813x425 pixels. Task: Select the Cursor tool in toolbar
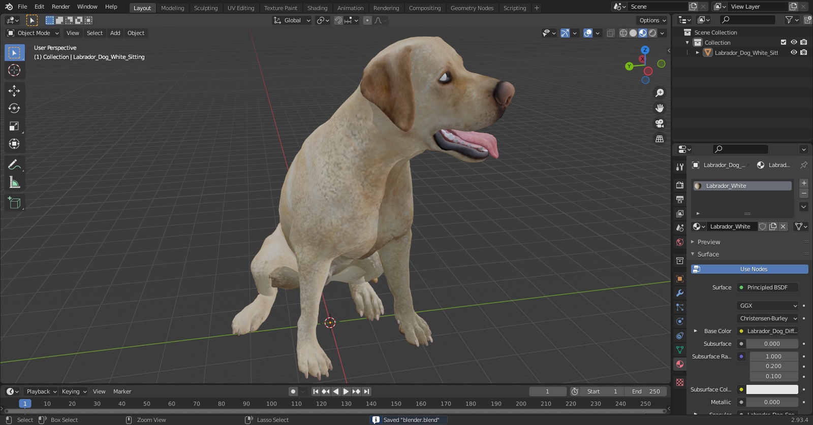click(14, 70)
